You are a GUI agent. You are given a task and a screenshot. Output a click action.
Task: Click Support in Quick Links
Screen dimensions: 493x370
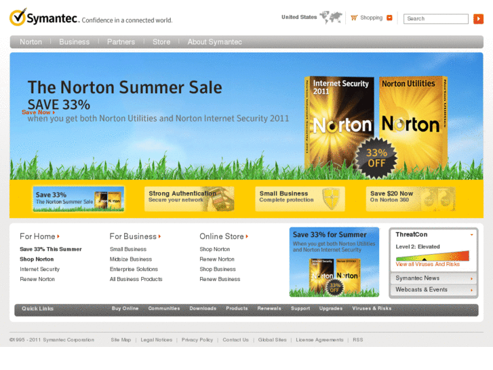point(300,309)
